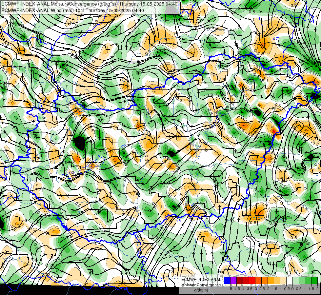Image resolution: width=321 pixels, height=295 pixels.
Task: Select the purple legend color swatch
Action: pos(233,280)
